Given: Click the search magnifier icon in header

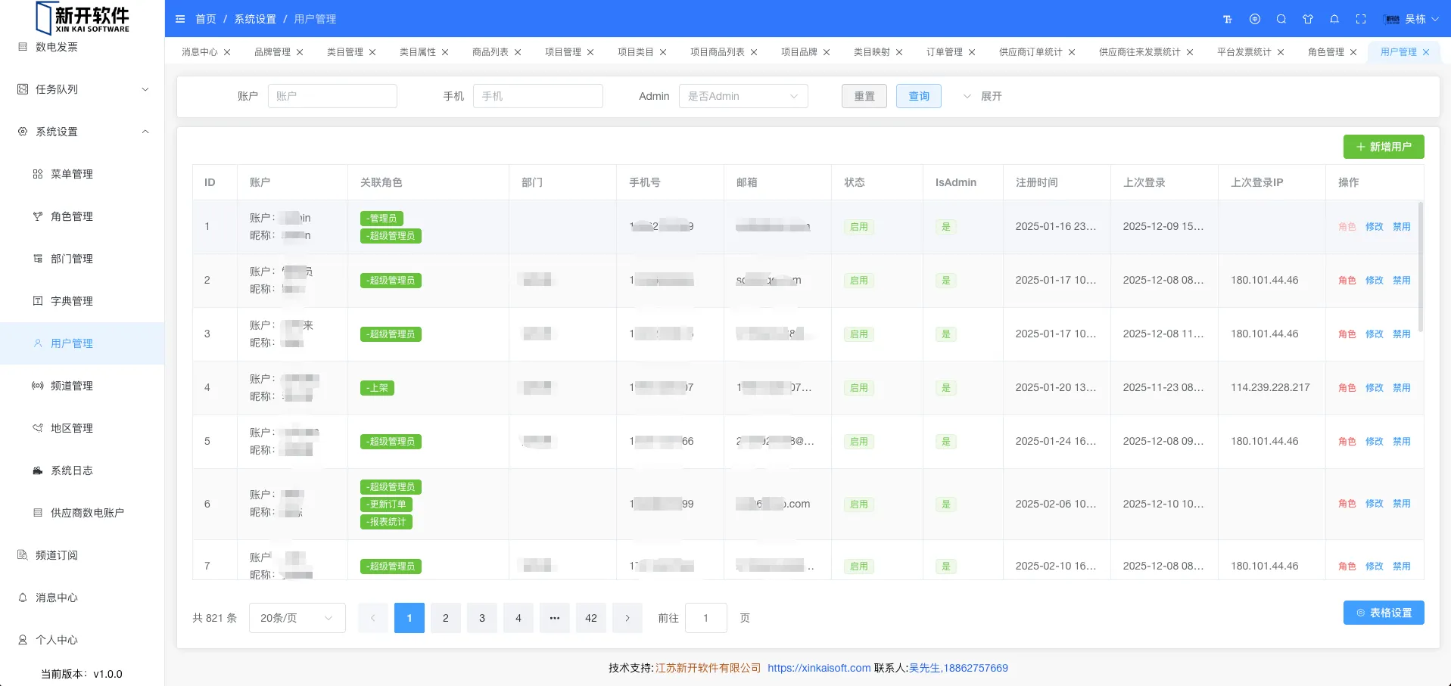Looking at the screenshot, I should 1281,19.
